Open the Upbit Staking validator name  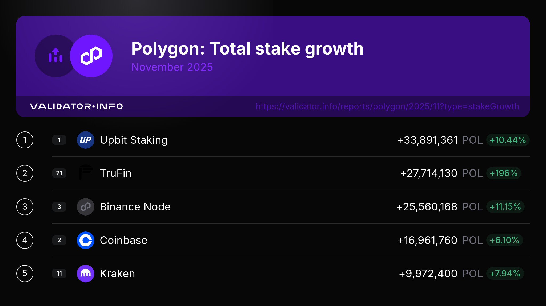[134, 140]
